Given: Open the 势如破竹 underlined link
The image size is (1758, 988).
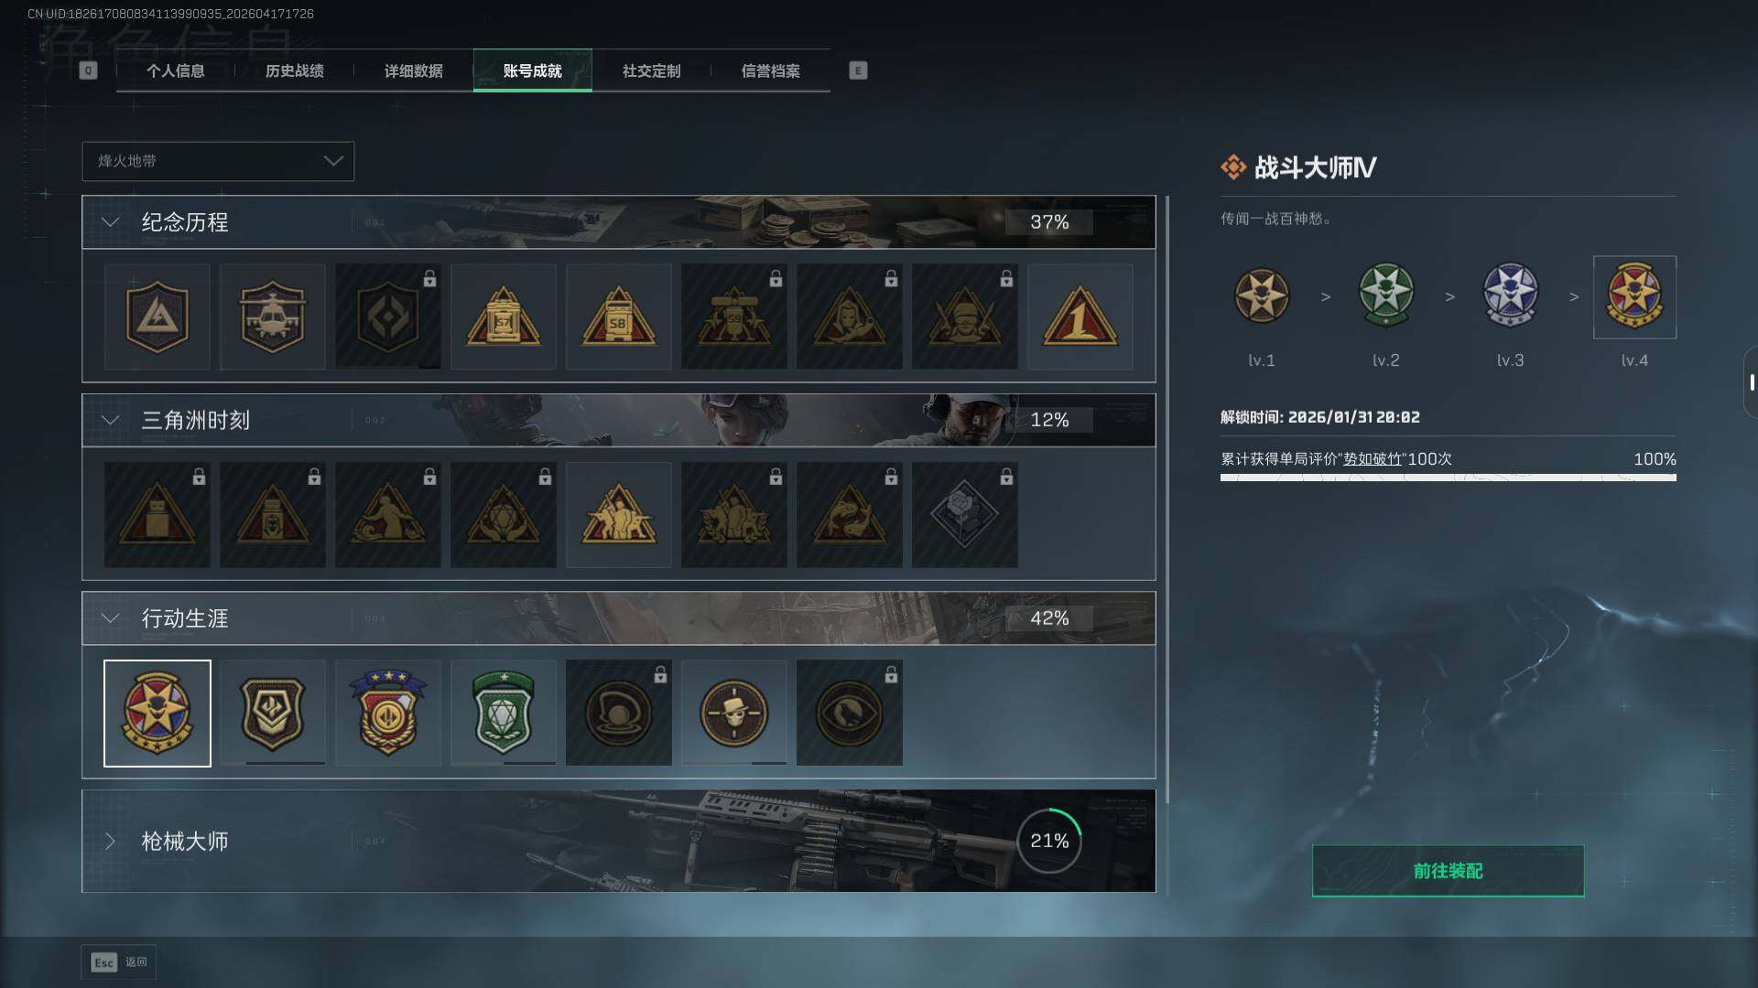Looking at the screenshot, I should [1372, 459].
